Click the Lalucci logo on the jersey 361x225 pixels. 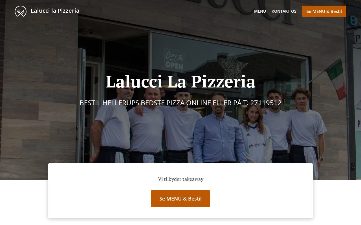257,145
